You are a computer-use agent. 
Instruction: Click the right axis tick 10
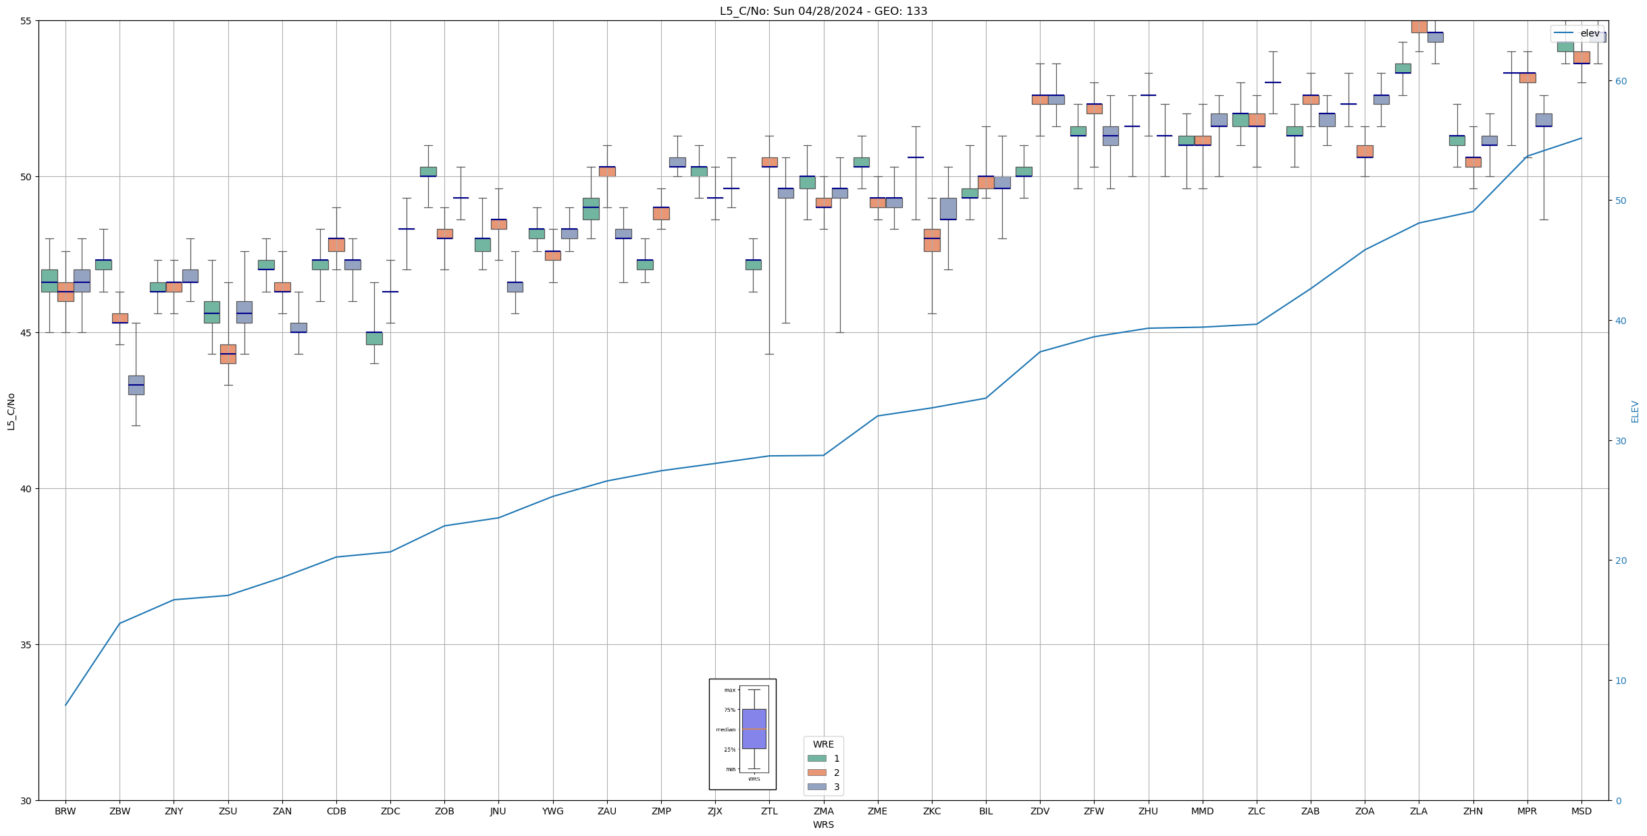click(1621, 681)
